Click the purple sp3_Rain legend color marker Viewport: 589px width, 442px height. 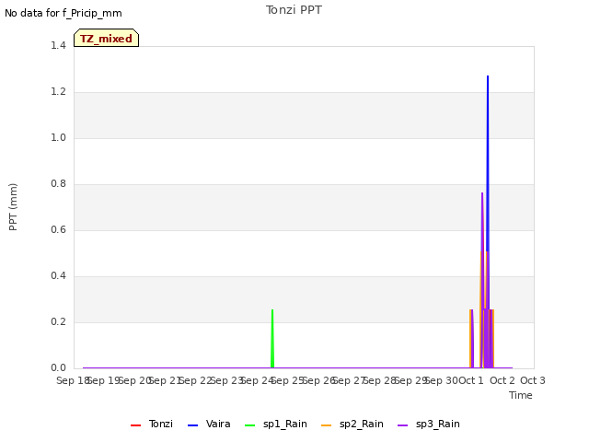[403, 425]
